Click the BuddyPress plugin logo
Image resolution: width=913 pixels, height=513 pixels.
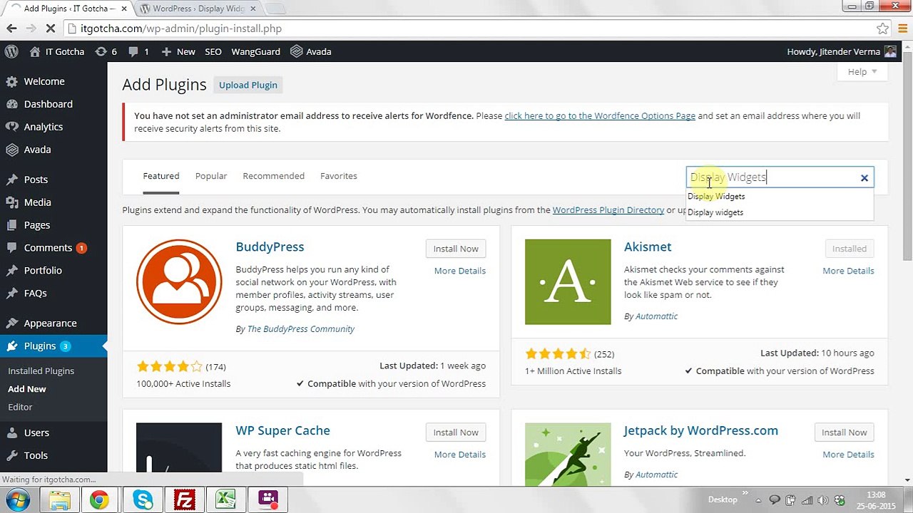[x=179, y=282]
